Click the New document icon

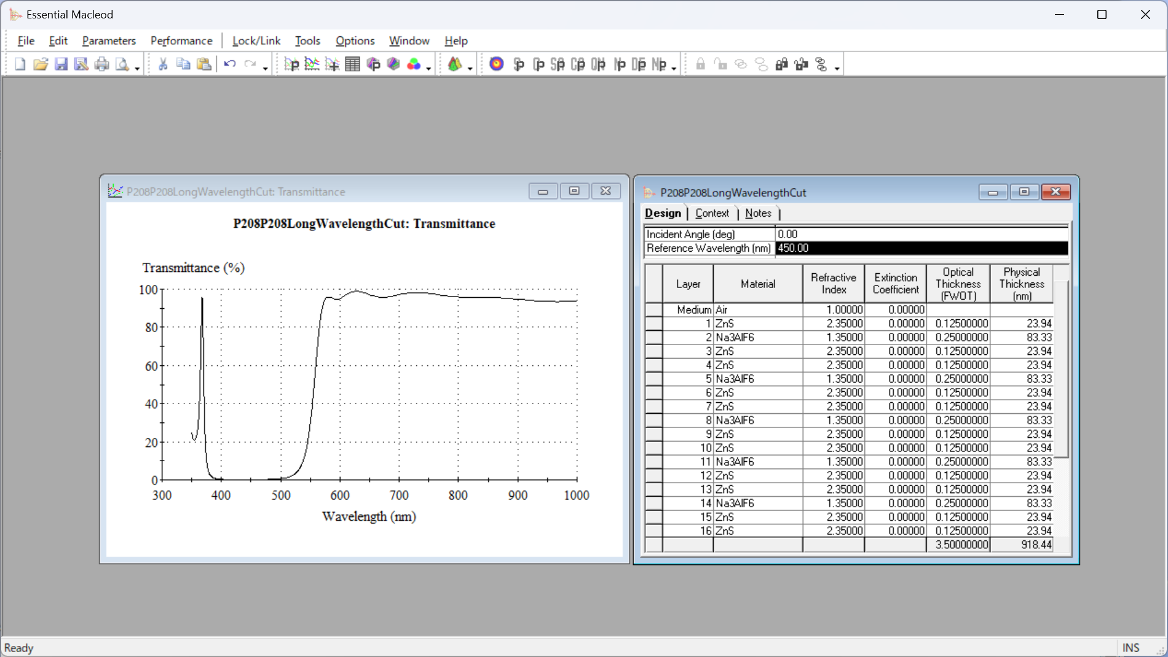[20, 64]
